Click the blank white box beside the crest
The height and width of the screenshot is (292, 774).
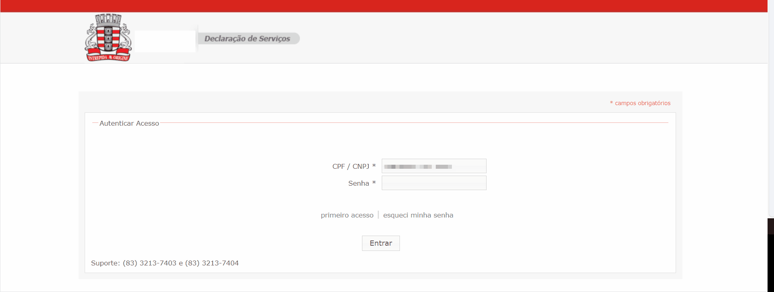(x=165, y=41)
